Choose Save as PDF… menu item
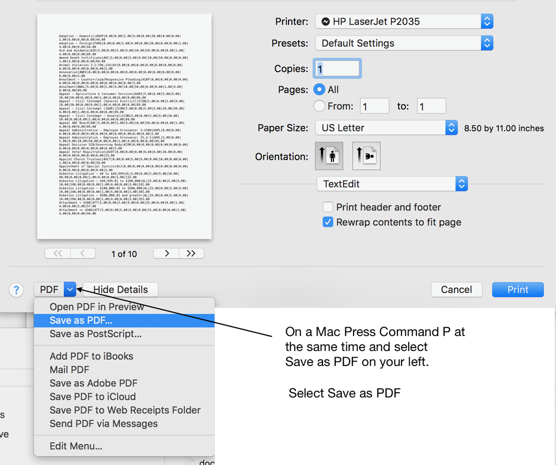The width and height of the screenshot is (556, 465). [x=124, y=320]
